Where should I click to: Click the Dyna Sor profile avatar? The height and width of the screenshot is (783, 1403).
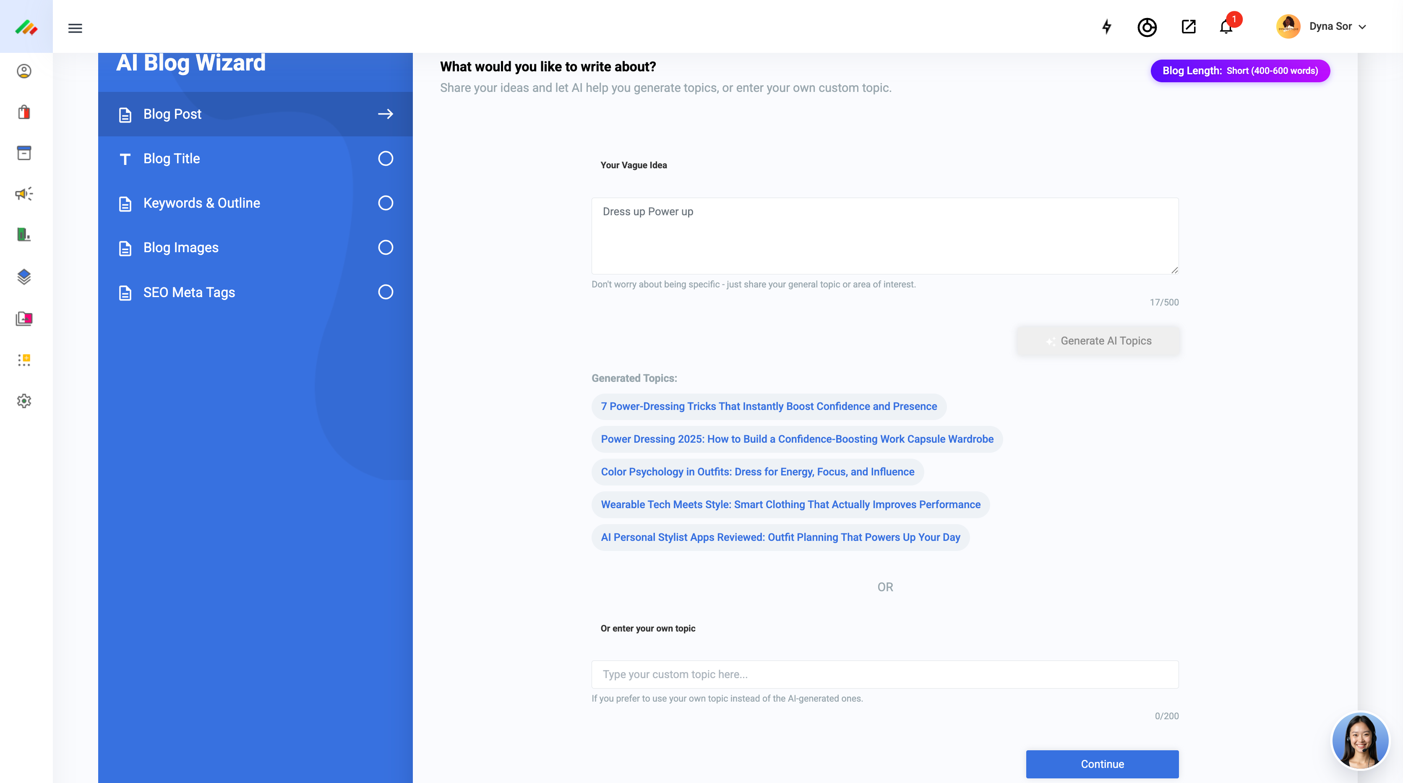click(1288, 26)
